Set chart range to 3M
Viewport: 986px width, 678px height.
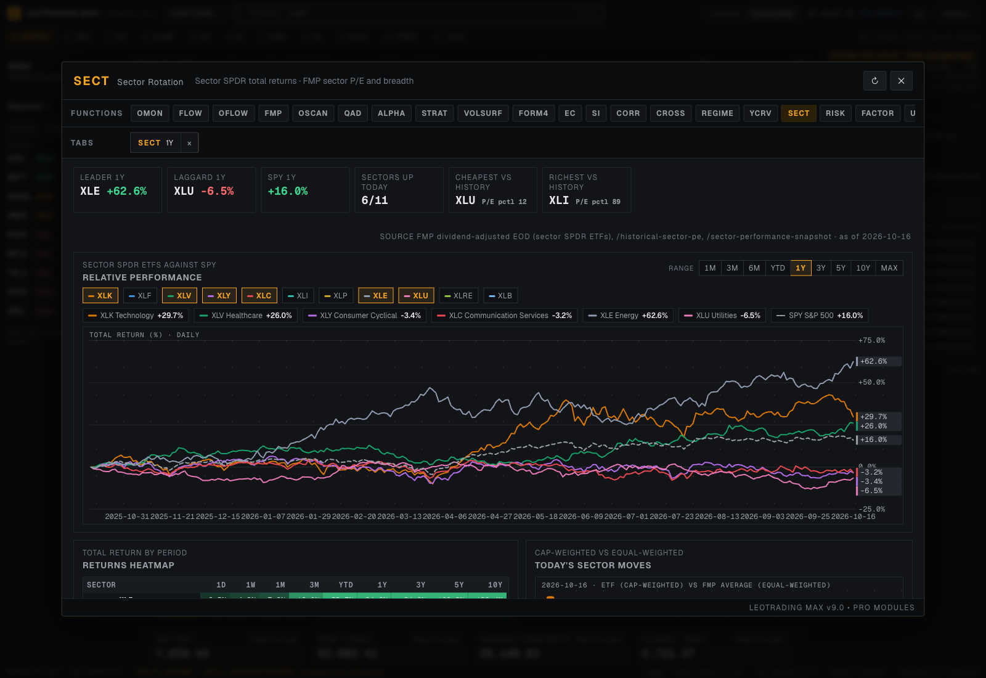pyautogui.click(x=732, y=268)
